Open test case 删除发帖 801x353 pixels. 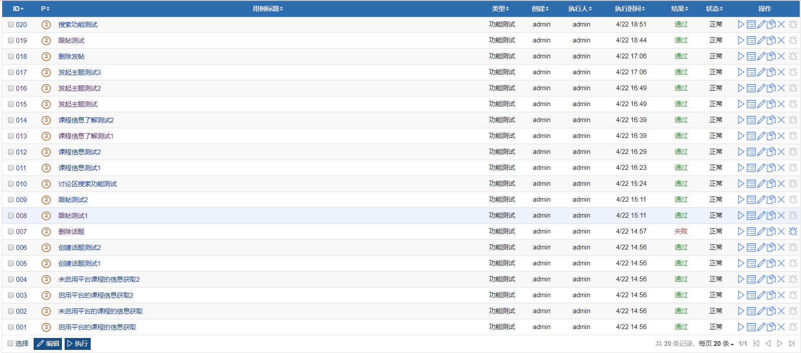71,57
